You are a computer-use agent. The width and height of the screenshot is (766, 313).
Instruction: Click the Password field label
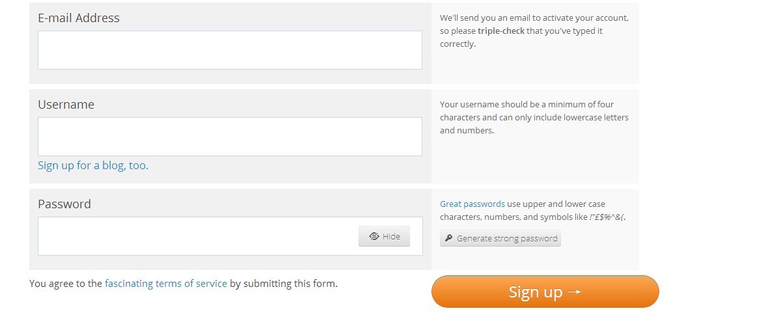click(x=64, y=204)
